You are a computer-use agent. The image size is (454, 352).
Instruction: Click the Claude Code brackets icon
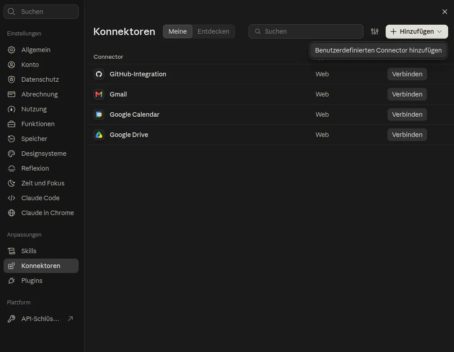[x=11, y=198]
